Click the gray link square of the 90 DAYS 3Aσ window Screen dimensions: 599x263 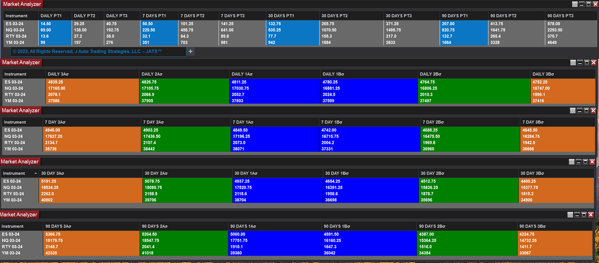pyautogui.click(x=570, y=215)
